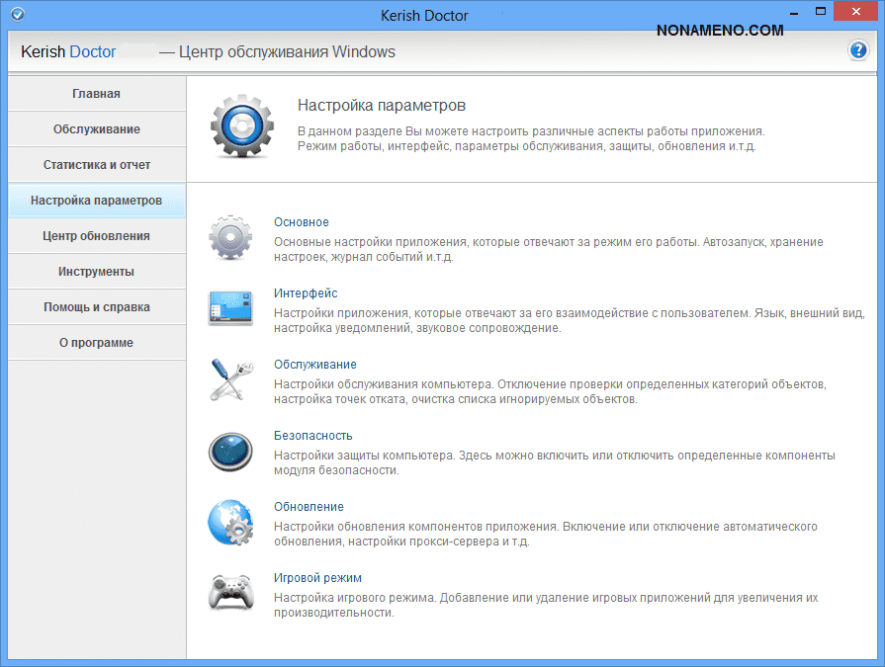Switch to the Обслуживание sidebar tab
Viewport: 885px width, 667px height.
pyautogui.click(x=96, y=129)
